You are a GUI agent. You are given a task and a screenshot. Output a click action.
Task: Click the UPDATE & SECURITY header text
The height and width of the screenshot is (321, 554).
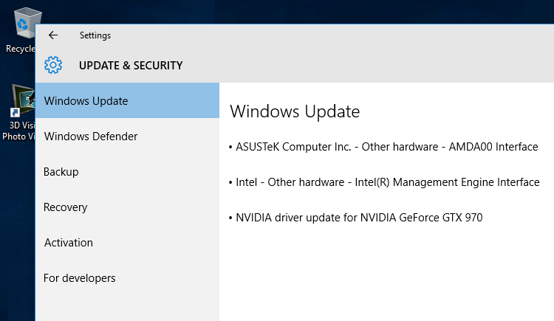click(x=131, y=66)
